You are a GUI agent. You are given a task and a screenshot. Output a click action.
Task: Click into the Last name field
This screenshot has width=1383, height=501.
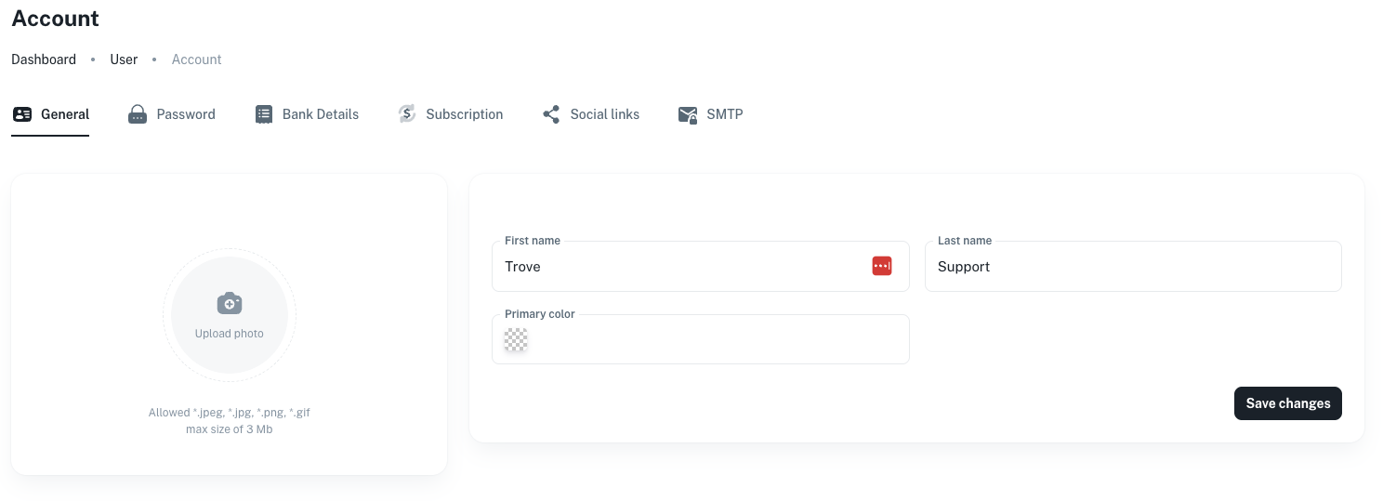click(x=1132, y=267)
